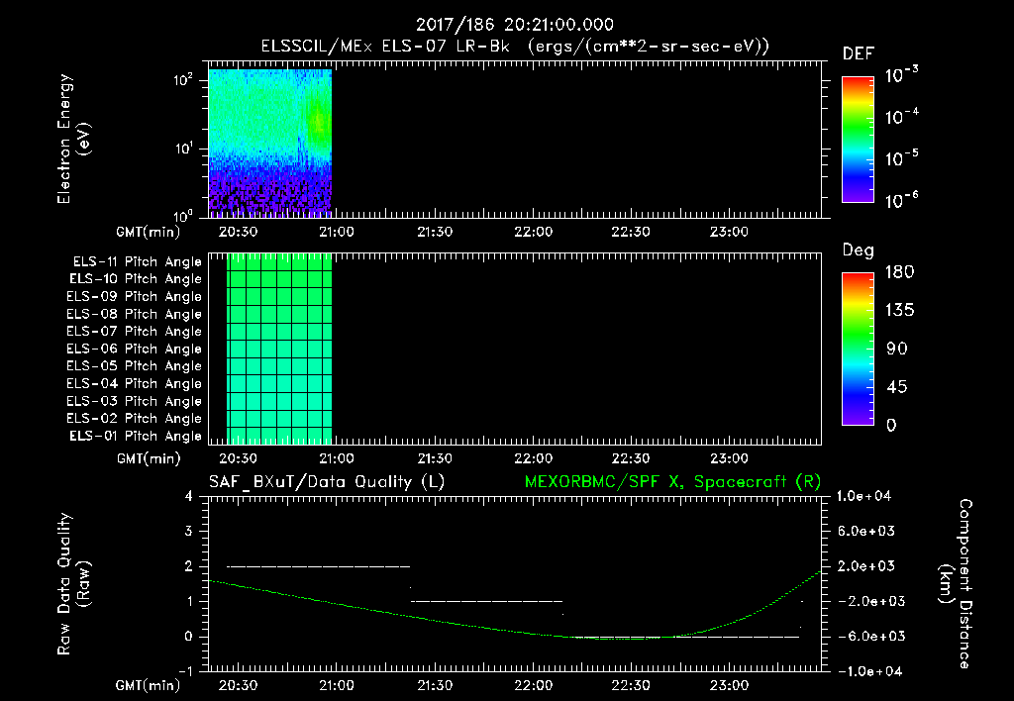Click the DEF rainbow color scale bar

coord(858,139)
